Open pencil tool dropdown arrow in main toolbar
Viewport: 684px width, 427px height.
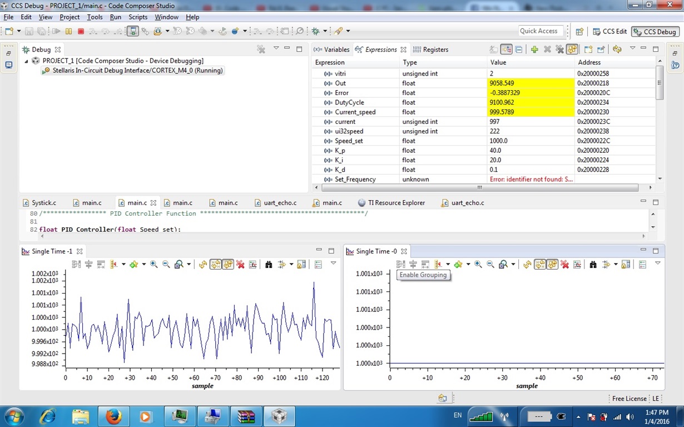tap(349, 32)
